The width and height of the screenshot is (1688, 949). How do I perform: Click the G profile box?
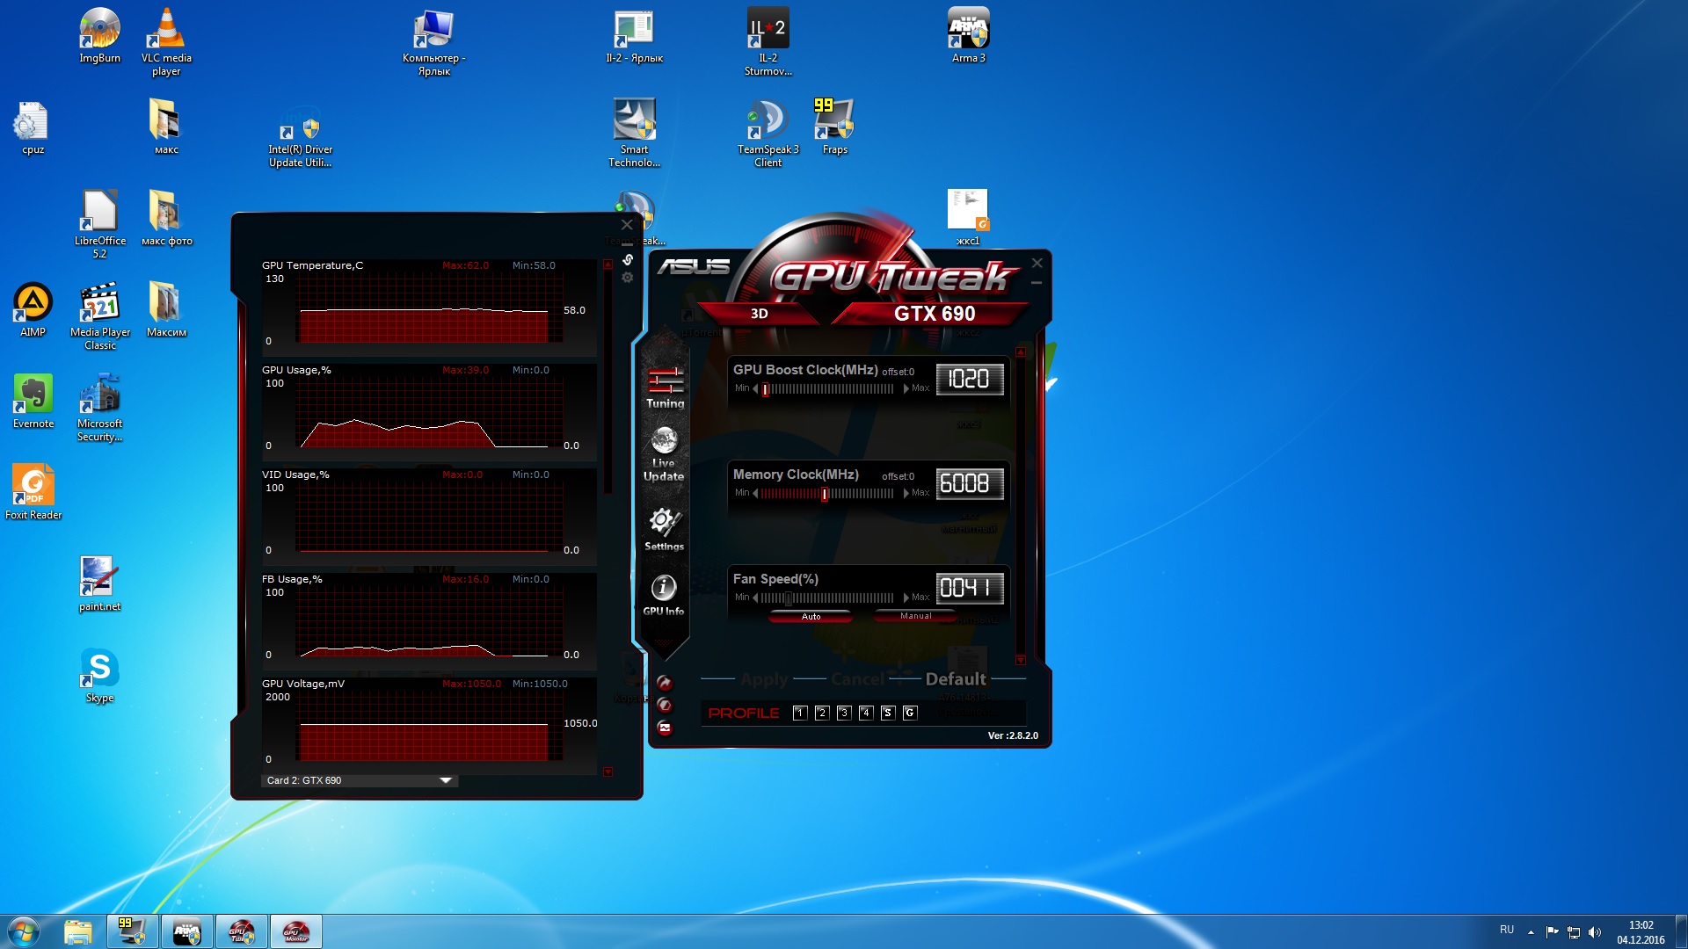[910, 713]
